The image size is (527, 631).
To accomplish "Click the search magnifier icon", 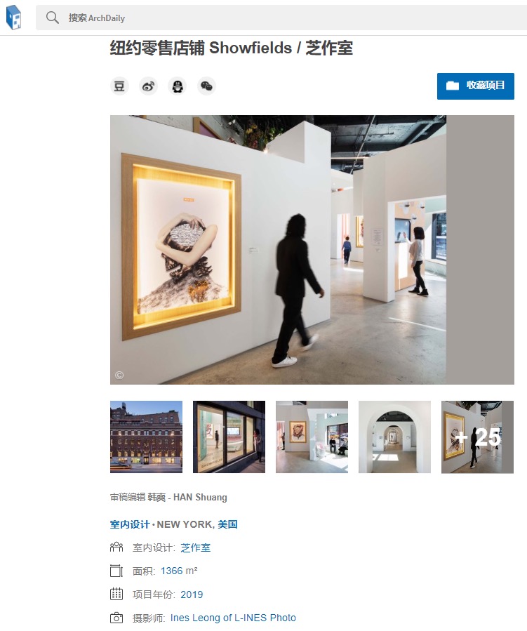I will (x=53, y=18).
